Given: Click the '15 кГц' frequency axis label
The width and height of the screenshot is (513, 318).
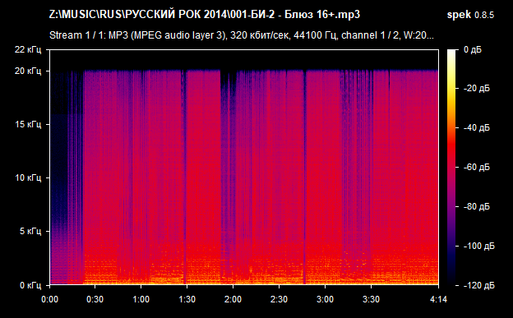Looking at the screenshot, I should pyautogui.click(x=28, y=124).
